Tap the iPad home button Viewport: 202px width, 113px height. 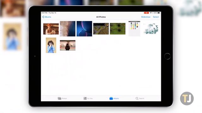[167, 56]
